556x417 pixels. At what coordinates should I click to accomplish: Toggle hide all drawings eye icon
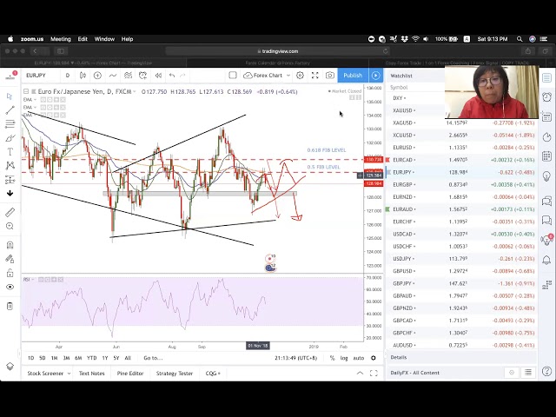click(10, 286)
